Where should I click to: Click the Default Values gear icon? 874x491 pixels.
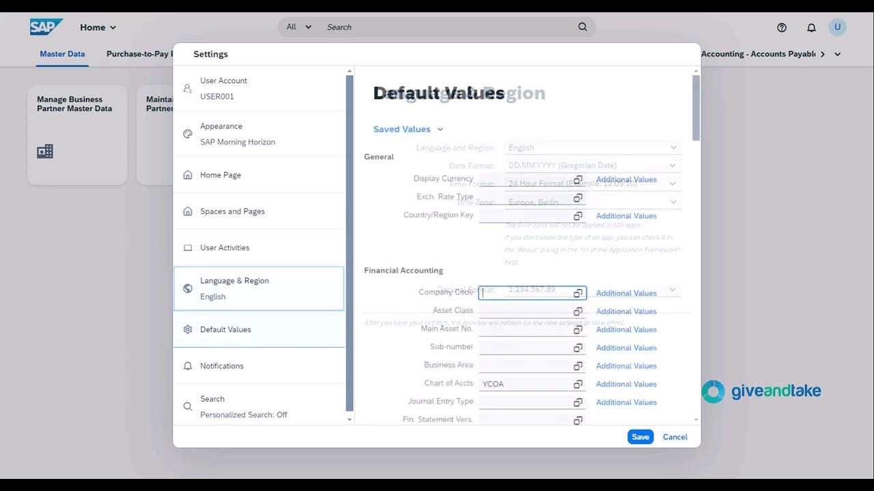click(188, 329)
